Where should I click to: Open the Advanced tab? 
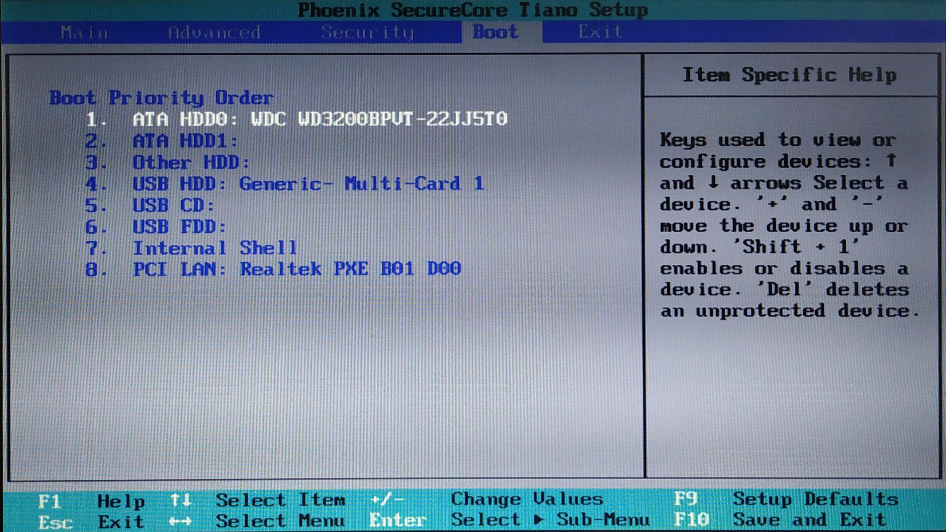click(x=215, y=32)
